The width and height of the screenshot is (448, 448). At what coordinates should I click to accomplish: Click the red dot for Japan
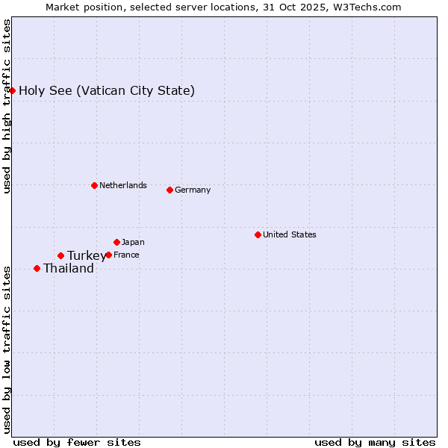pyautogui.click(x=116, y=242)
